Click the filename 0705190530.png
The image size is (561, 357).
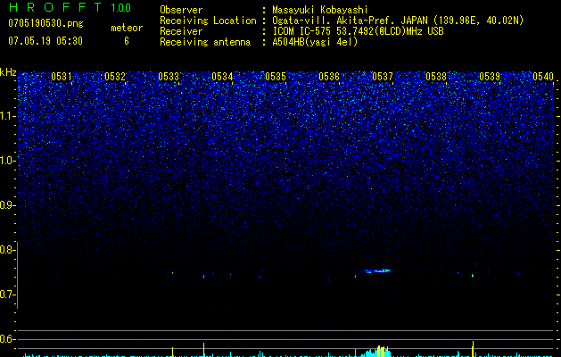45,23
